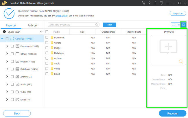Check the Email (10) tree checkbox

[x=12, y=99]
